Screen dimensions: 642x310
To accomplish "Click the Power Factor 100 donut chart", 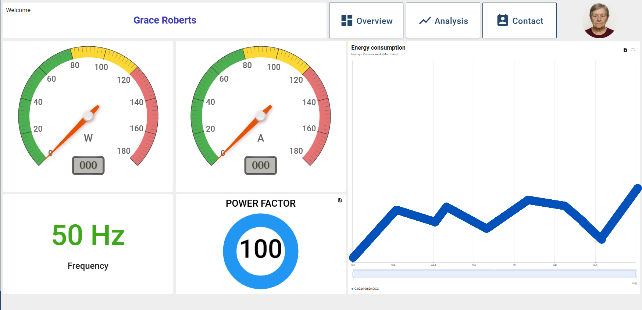I will (261, 251).
